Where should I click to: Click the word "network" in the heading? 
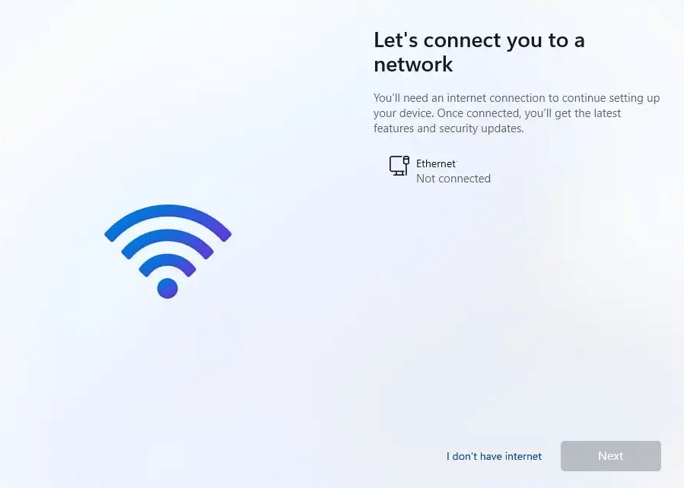(x=413, y=65)
